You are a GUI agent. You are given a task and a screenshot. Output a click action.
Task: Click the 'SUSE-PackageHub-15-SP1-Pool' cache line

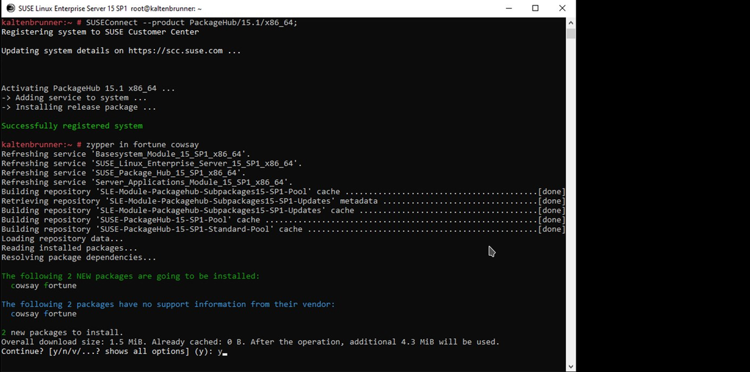click(x=283, y=220)
